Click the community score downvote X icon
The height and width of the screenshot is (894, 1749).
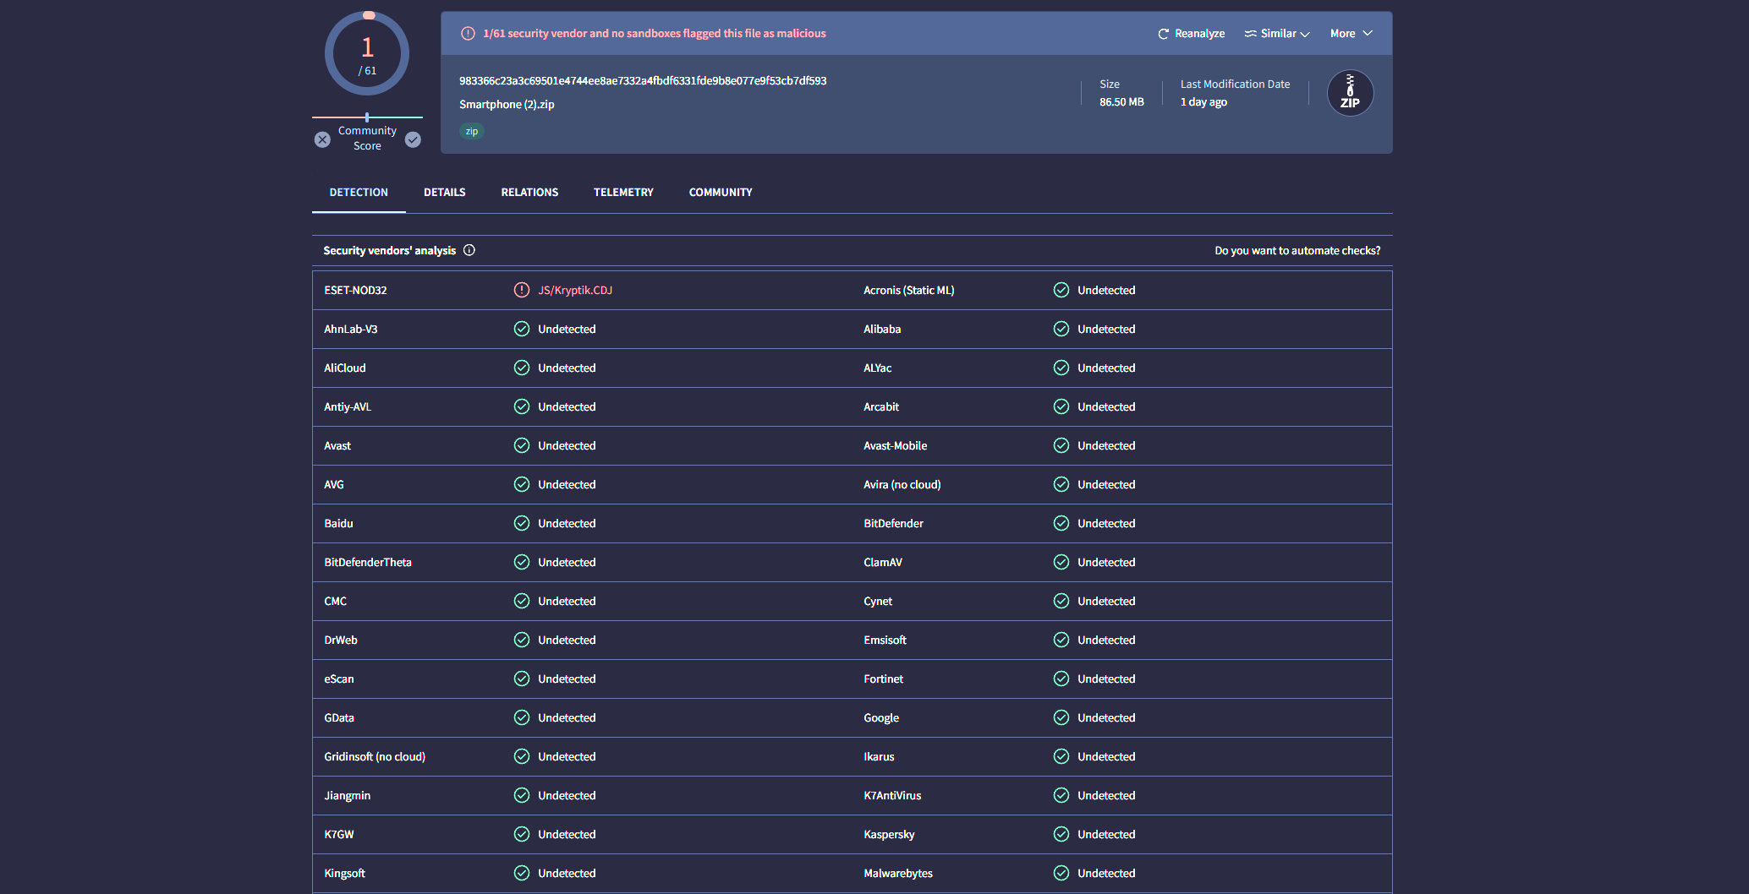(322, 139)
